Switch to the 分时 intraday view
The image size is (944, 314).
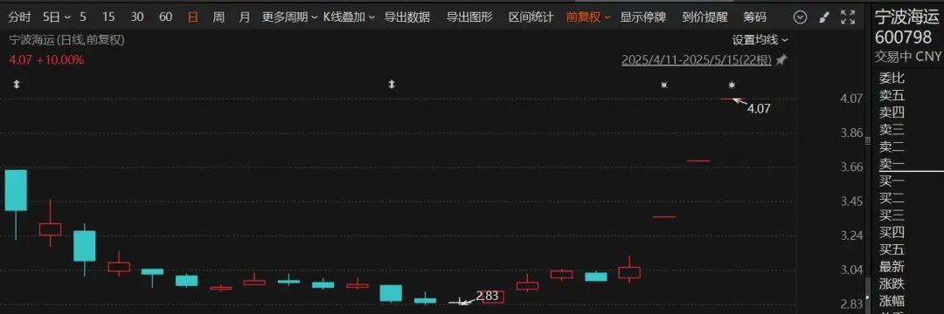click(19, 17)
